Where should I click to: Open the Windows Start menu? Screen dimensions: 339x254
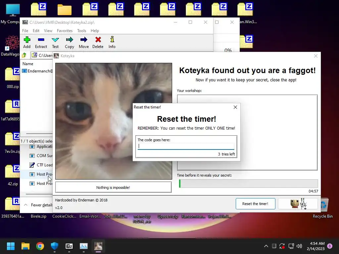[x=11, y=246]
